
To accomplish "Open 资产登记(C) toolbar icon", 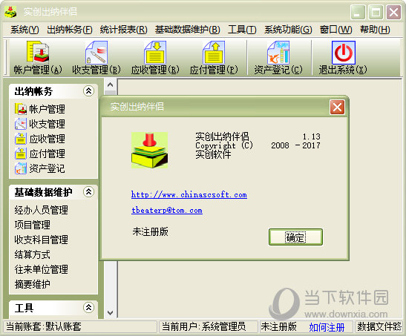I will [x=278, y=53].
